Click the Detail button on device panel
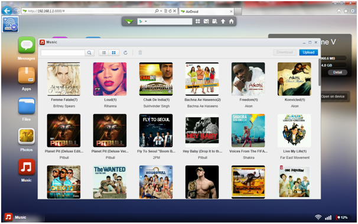This screenshot has height=224, width=358. (x=337, y=73)
